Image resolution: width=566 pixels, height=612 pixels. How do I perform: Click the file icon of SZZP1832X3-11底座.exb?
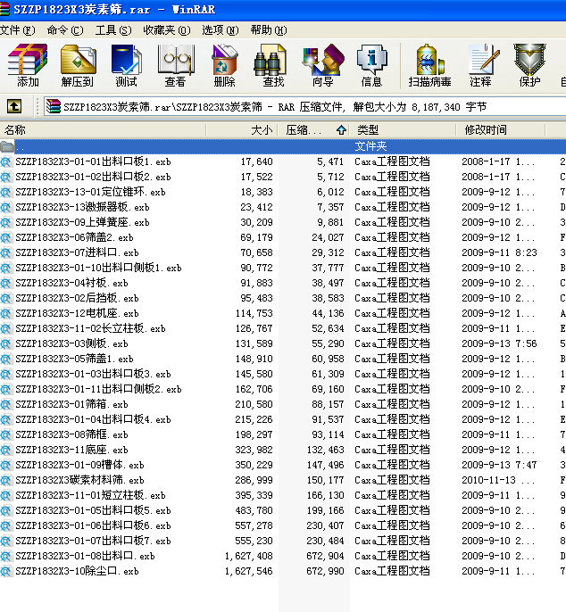[x=6, y=450]
